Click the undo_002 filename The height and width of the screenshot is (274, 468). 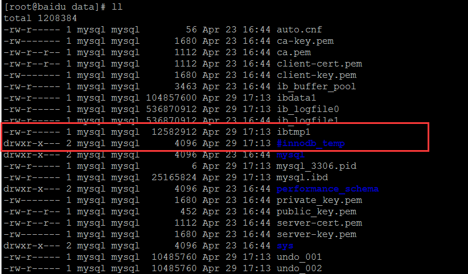click(x=299, y=268)
